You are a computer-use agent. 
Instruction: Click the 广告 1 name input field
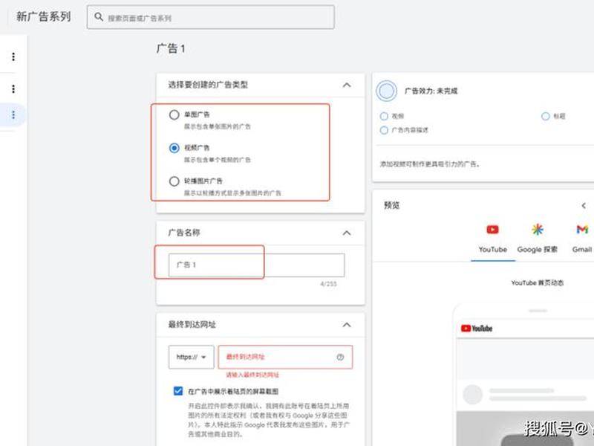click(x=256, y=265)
